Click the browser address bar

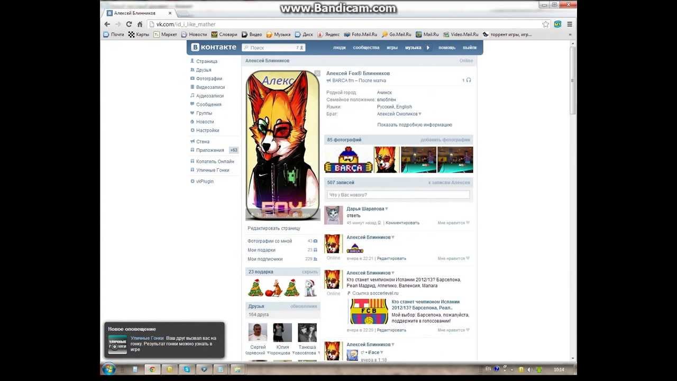pos(348,24)
